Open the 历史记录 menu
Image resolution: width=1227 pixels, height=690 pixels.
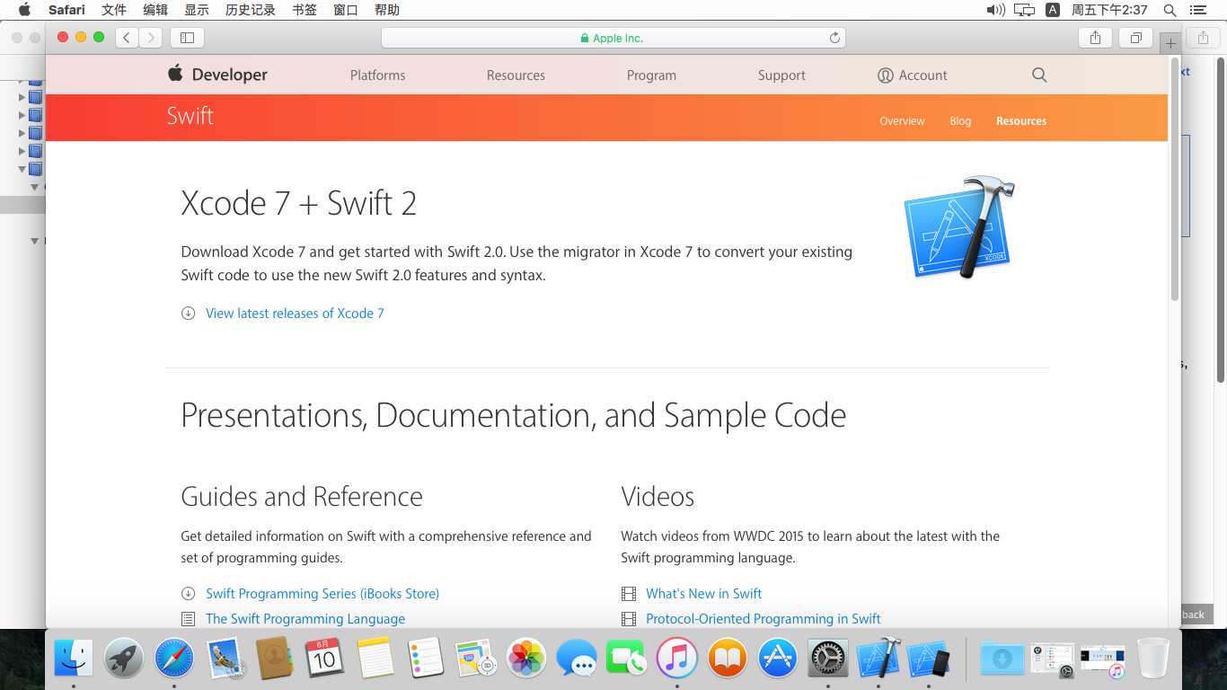(x=251, y=10)
